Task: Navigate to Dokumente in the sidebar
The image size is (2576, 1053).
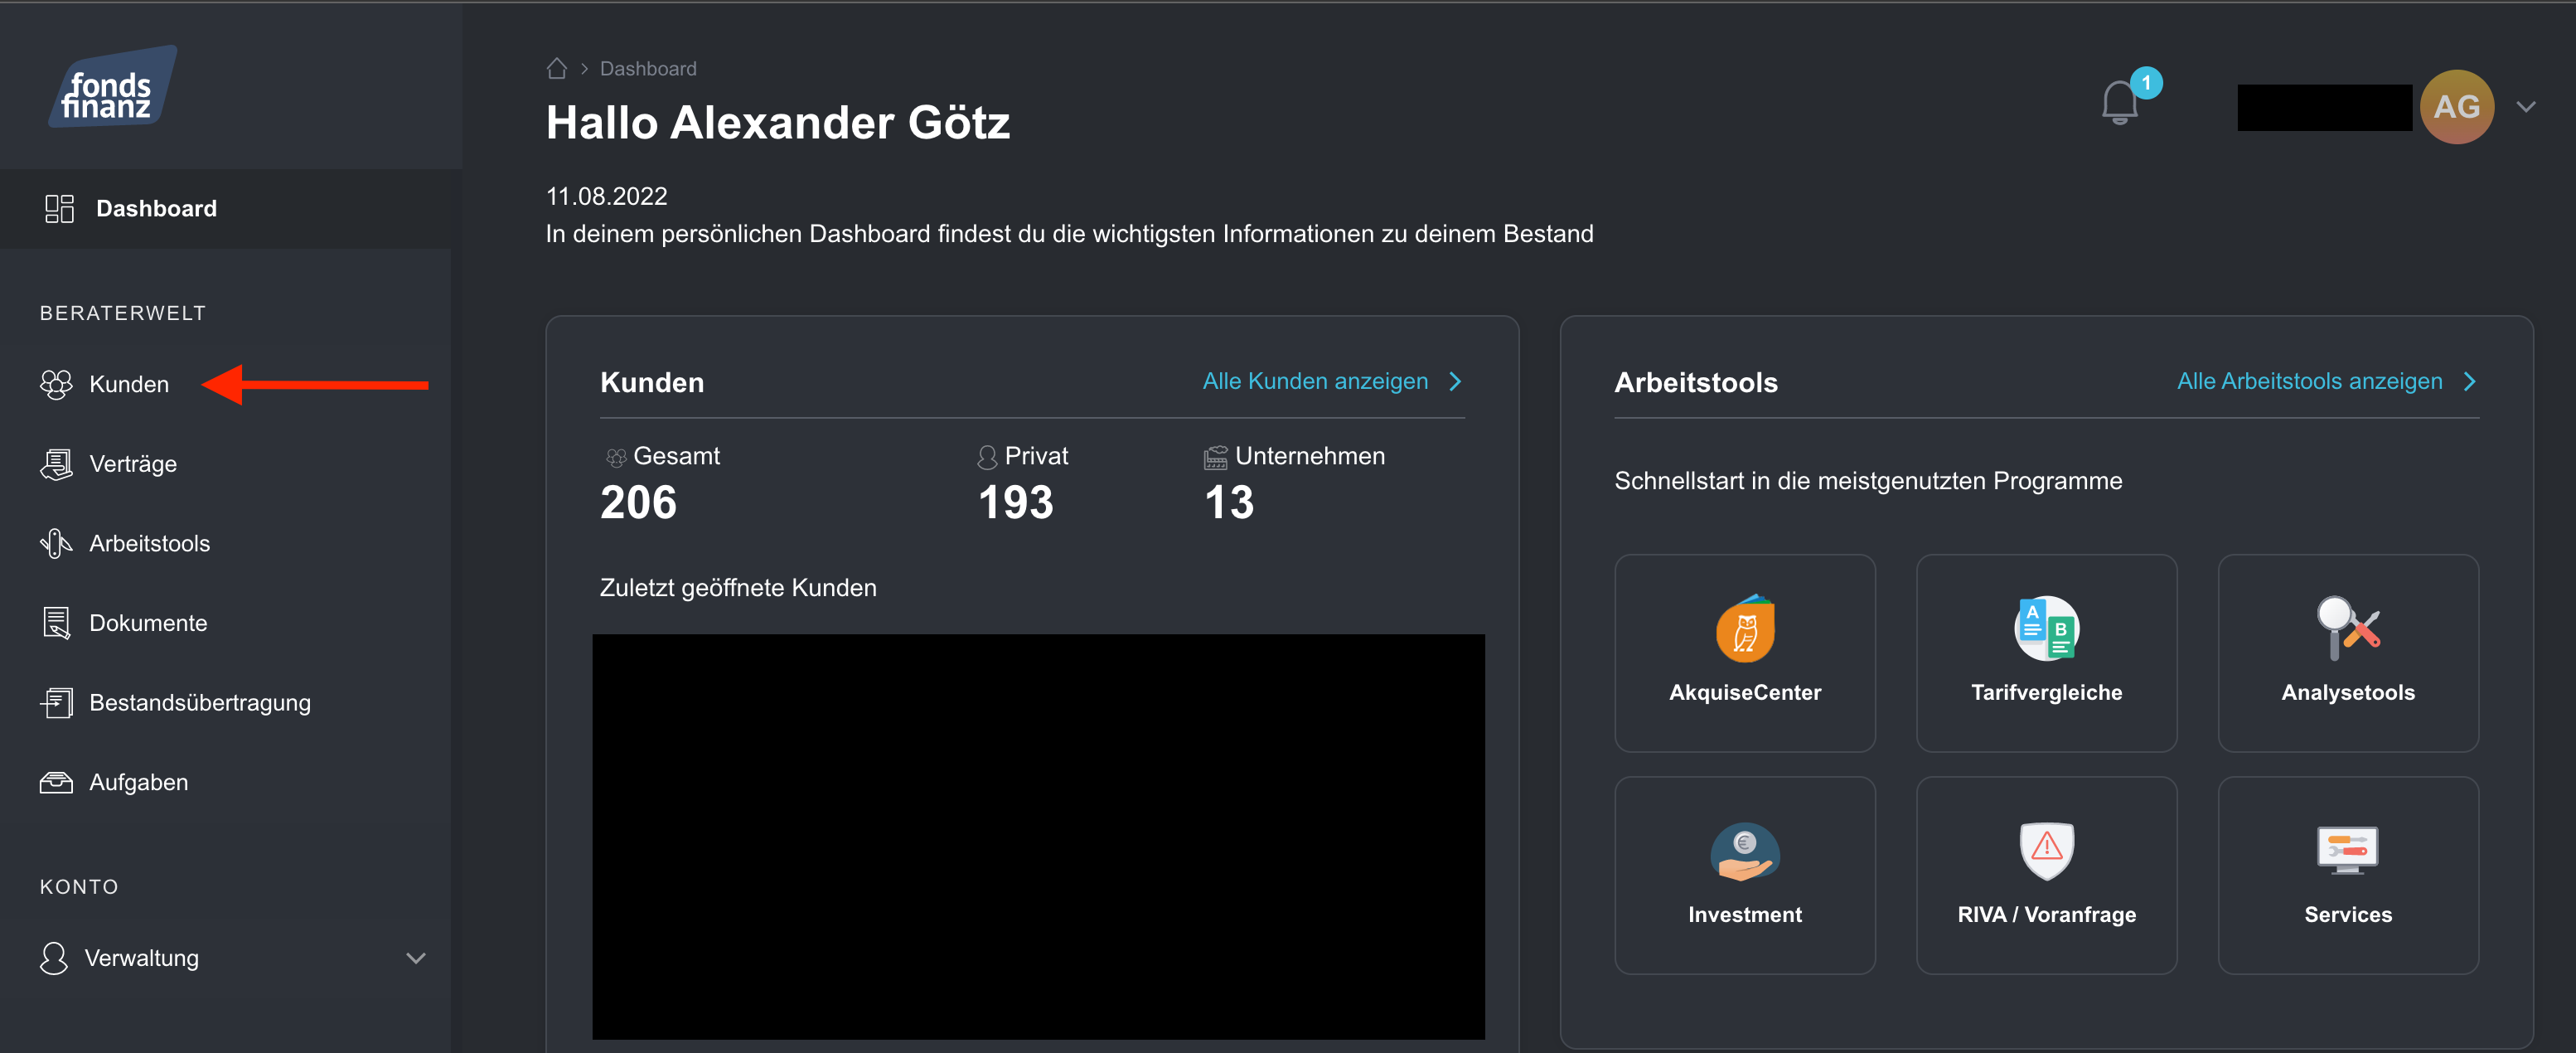Action: tap(149, 622)
